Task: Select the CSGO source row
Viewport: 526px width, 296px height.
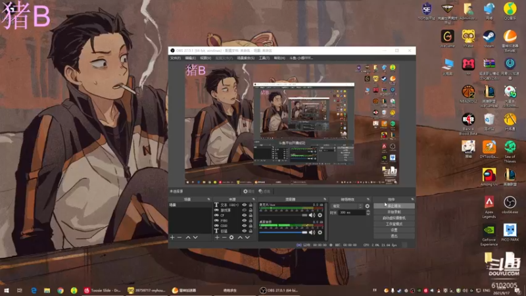Action: coord(234,226)
